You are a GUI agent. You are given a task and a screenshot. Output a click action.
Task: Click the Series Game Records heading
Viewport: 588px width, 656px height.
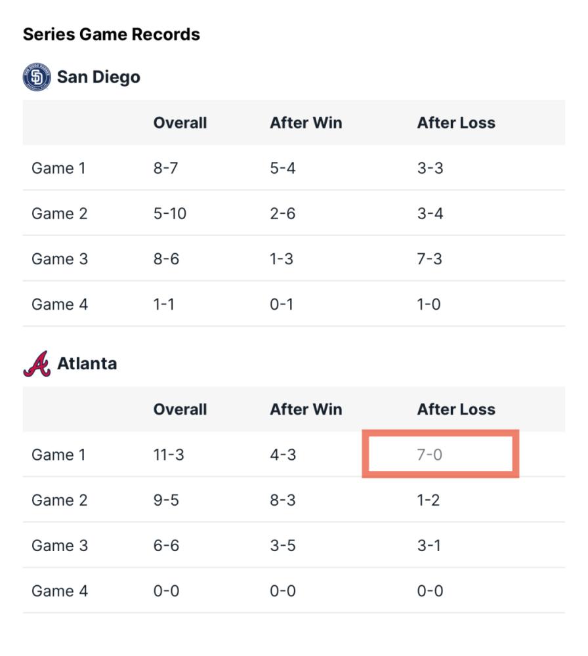[x=112, y=34]
